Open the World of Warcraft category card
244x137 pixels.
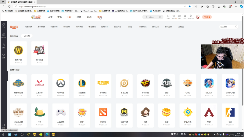(18, 53)
